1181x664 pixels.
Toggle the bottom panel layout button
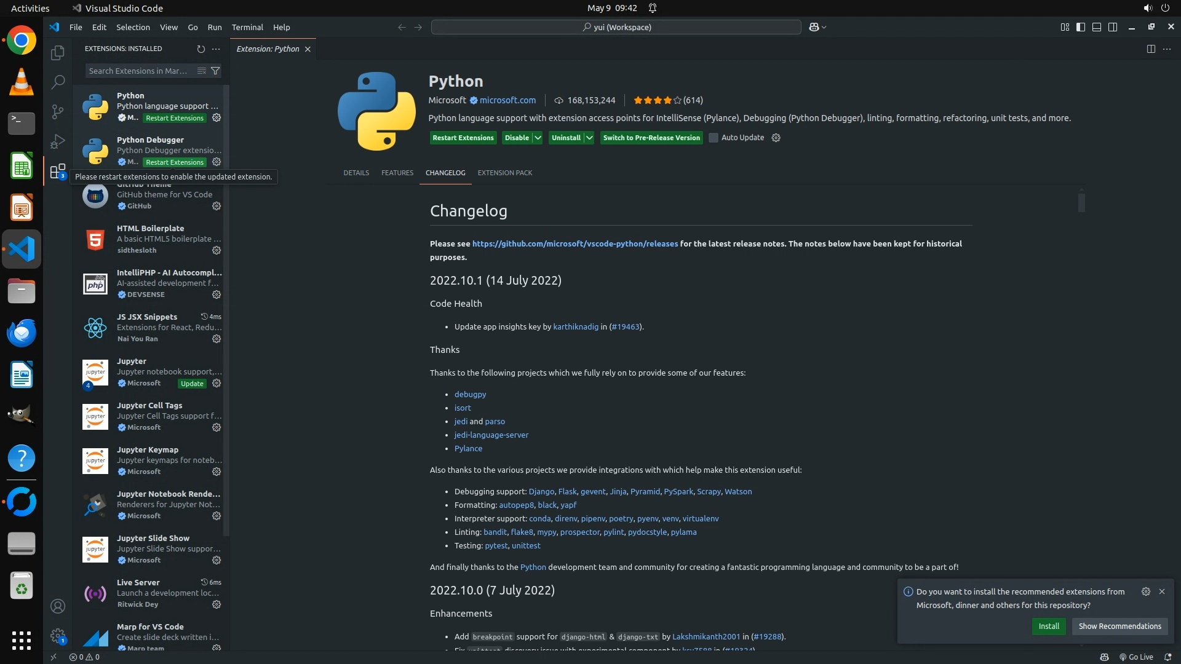coord(1096,27)
